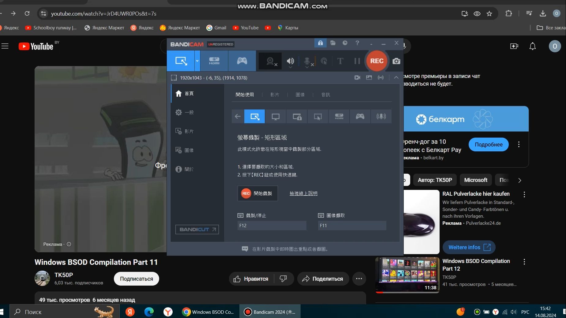Image resolution: width=566 pixels, height=318 pixels.
Task: Expand screen recording mode dropdown arrow
Action: click(x=197, y=61)
